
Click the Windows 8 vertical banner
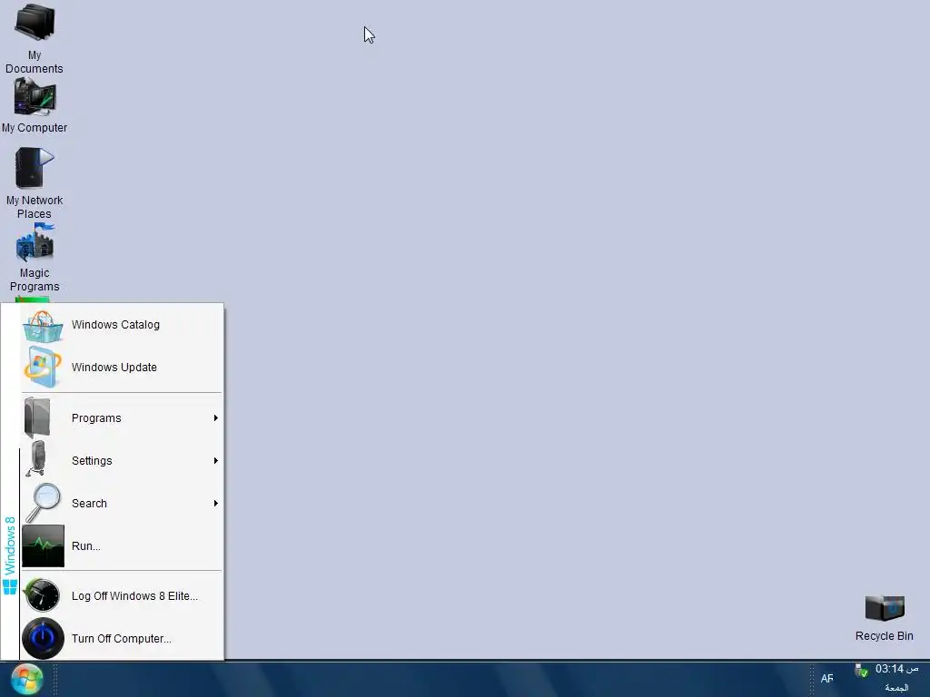10,555
